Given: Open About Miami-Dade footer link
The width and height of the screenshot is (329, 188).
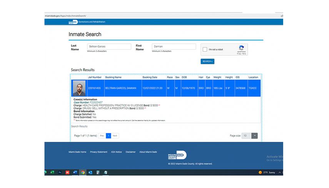Looking at the screenshot, I should 148,152.
